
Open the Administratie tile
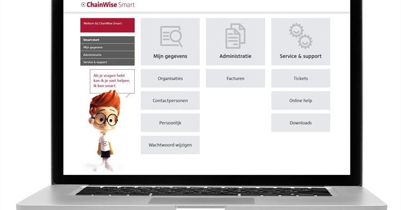236,42
